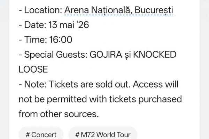This screenshot has height=139, width=209.
Task: Select the # Concert tag
Action: tap(41, 133)
